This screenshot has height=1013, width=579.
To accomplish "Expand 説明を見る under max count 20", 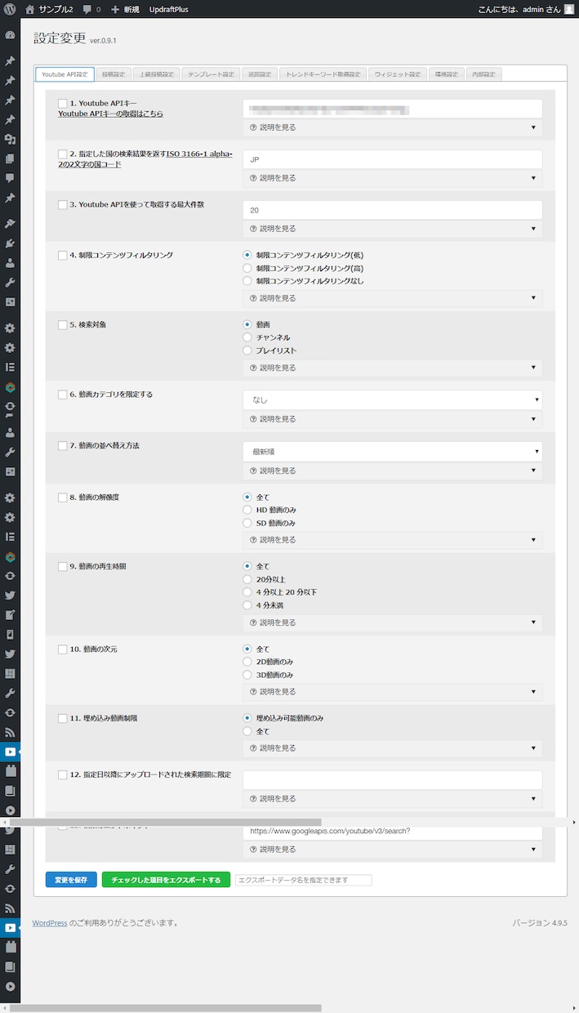I will pos(393,229).
